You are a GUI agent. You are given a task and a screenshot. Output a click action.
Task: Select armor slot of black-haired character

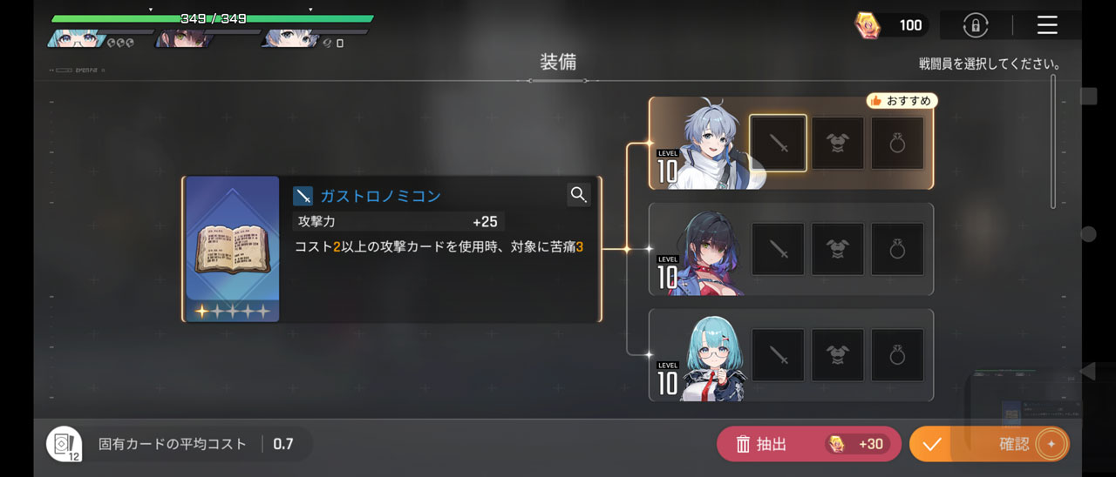point(838,250)
